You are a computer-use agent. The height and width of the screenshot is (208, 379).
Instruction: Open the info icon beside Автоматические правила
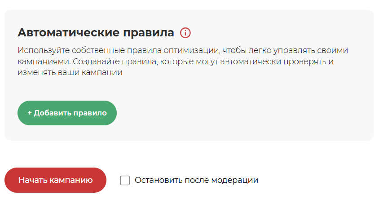coord(185,33)
